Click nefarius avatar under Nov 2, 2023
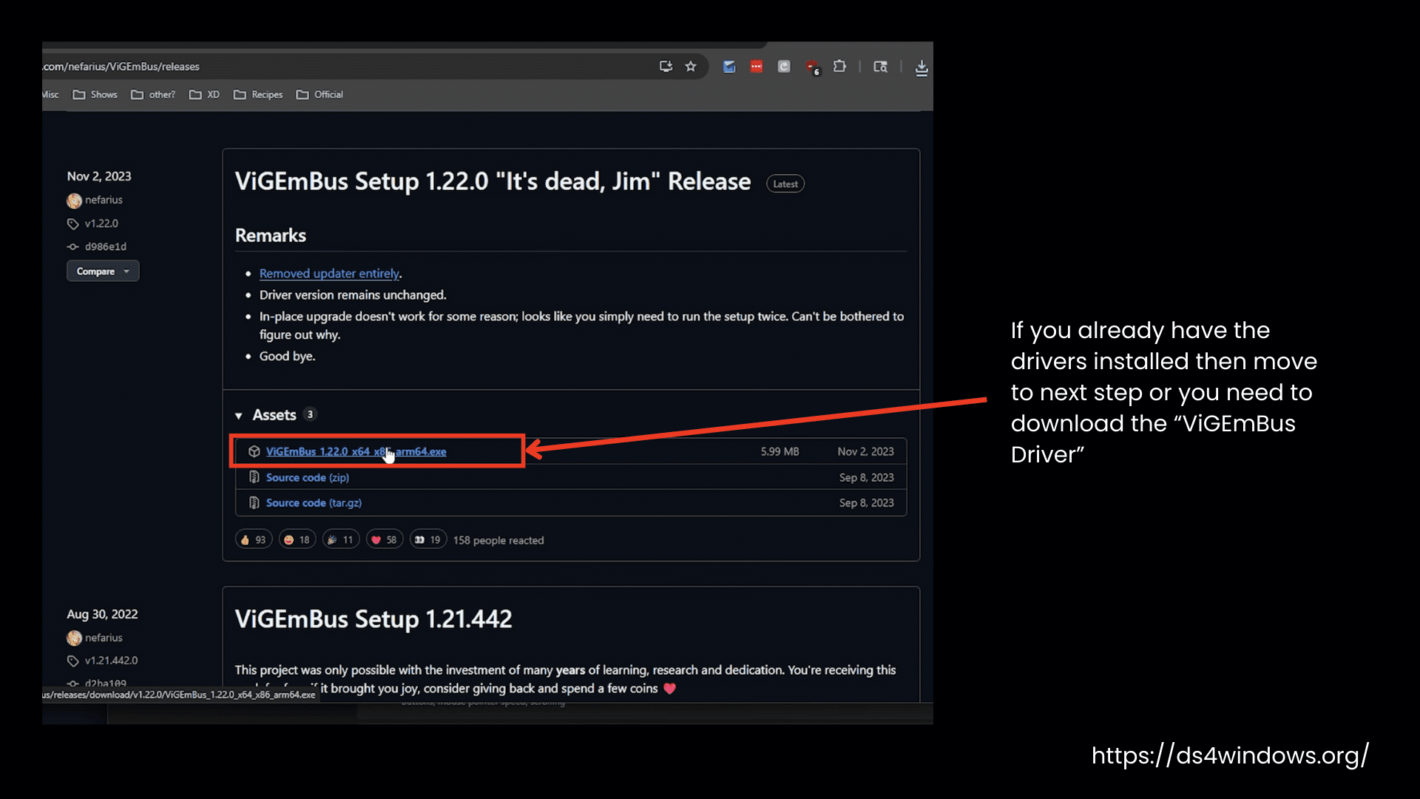Screen dimensions: 1420x799 (74, 200)
